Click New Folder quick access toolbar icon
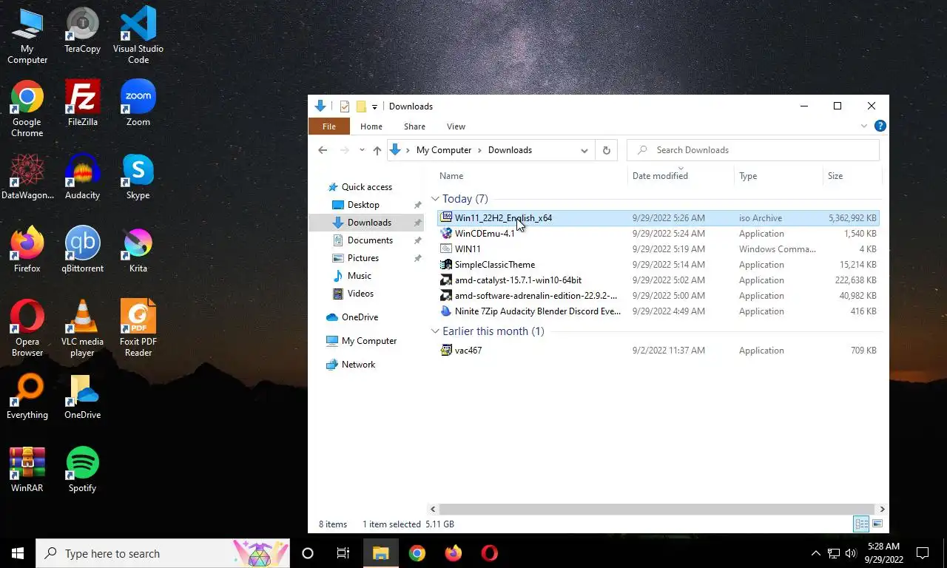The image size is (947, 568). [361, 106]
